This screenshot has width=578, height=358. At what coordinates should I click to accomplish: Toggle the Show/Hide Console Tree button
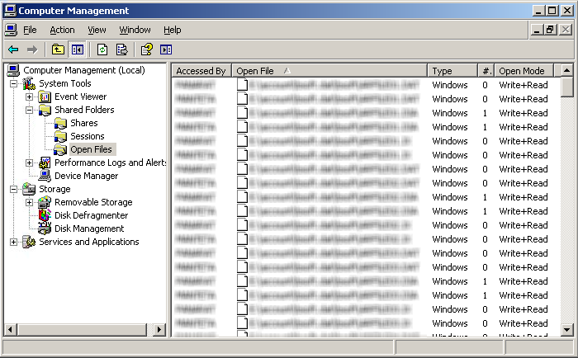tap(77, 49)
